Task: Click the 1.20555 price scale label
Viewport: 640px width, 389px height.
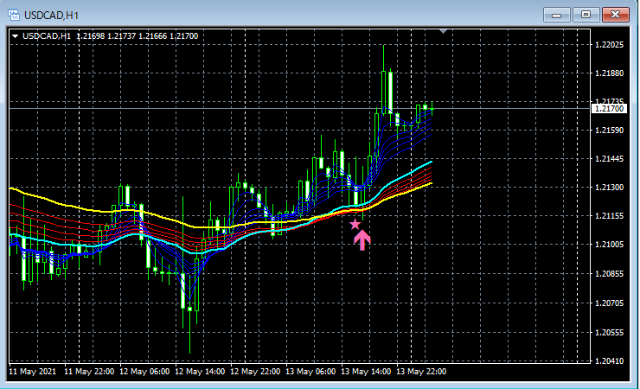Action: point(610,332)
